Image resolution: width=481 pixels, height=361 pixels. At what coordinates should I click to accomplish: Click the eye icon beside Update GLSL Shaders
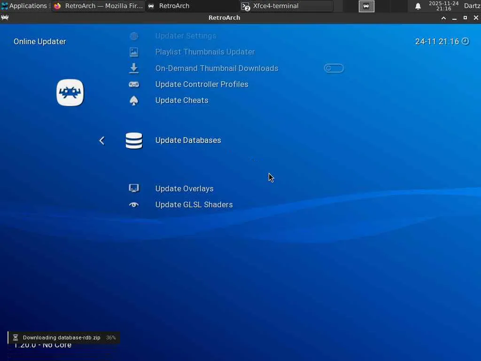pos(134,205)
